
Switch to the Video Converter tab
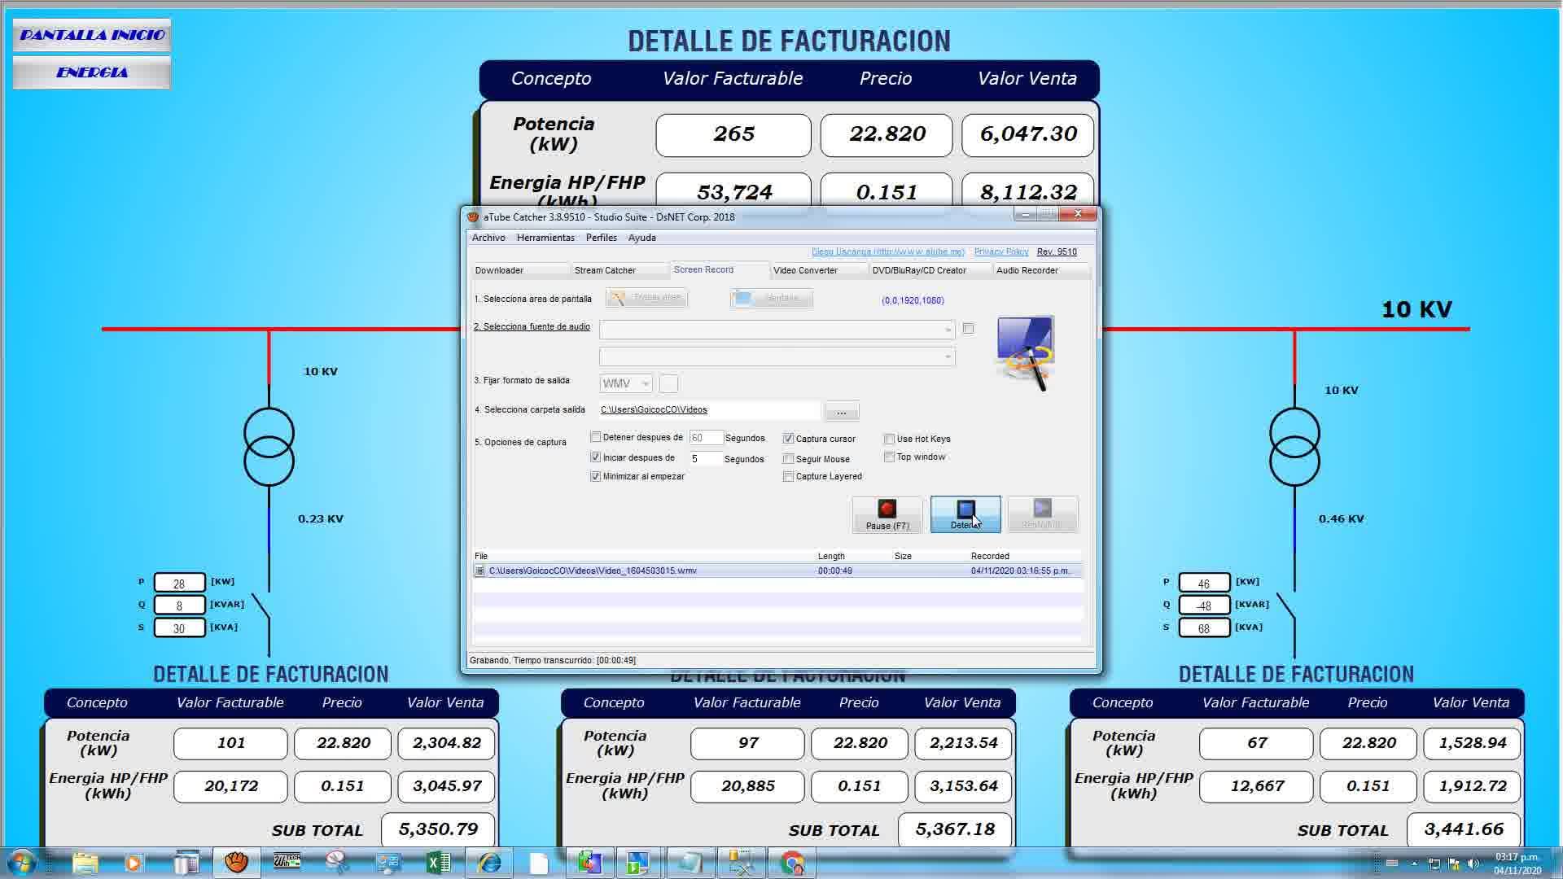pos(818,270)
